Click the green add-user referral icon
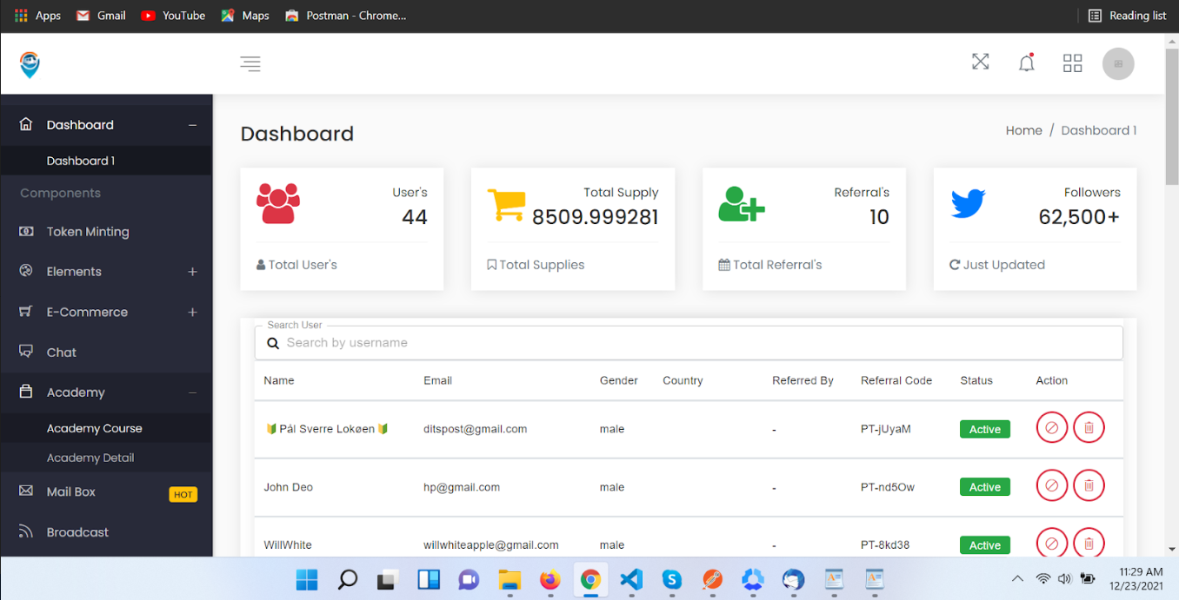 pos(741,204)
